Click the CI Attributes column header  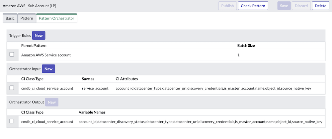point(126,79)
